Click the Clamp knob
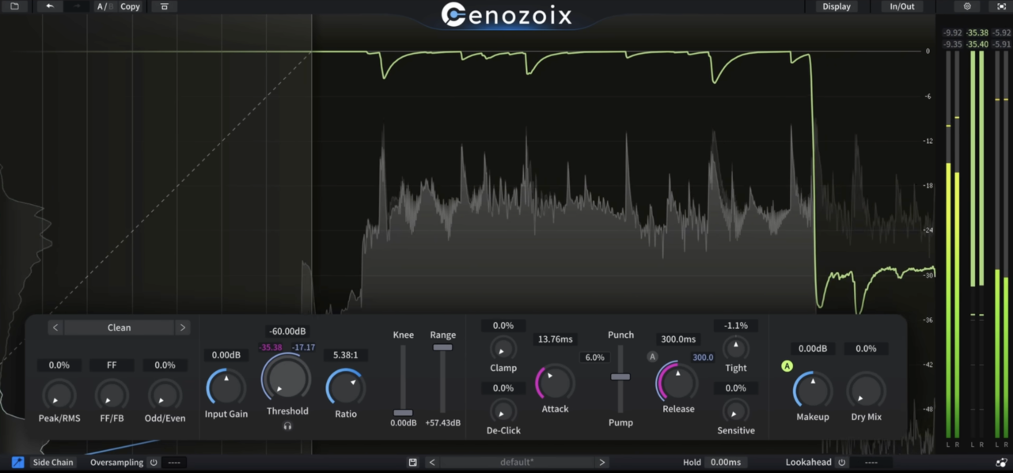Viewport: 1013px width, 473px height. tap(503, 348)
